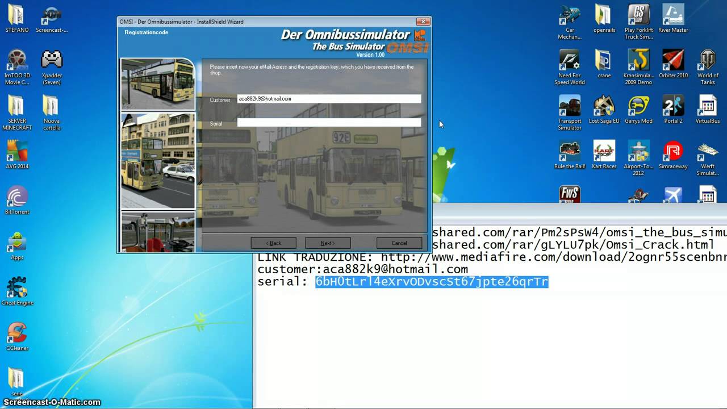This screenshot has height=409, width=727.
Task: Click the highlighted serial key text
Action: 432,282
